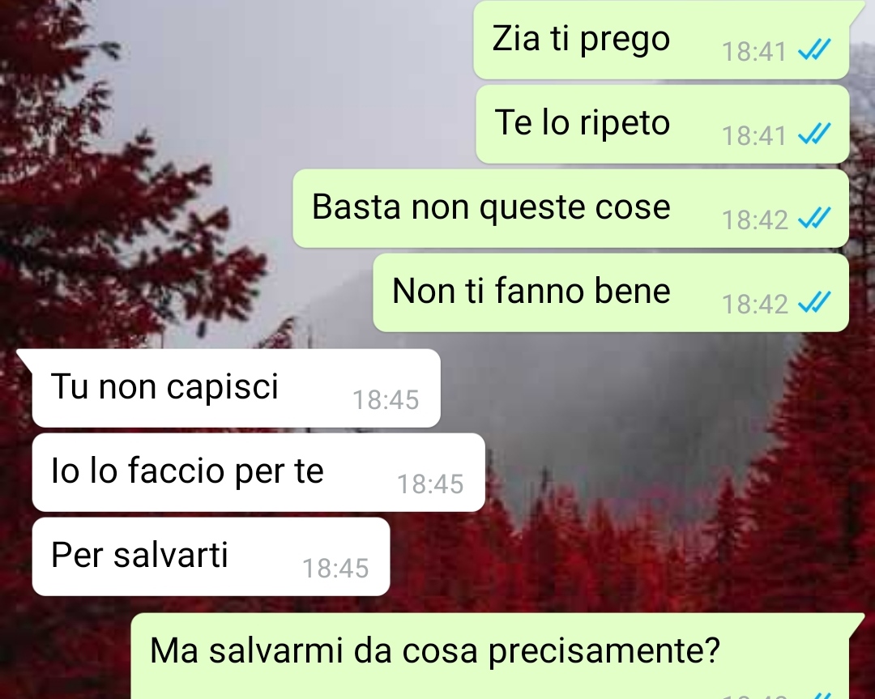Tap the 'Io lo faccio per te' message
The height and width of the screenshot is (699, 875).
point(258,472)
